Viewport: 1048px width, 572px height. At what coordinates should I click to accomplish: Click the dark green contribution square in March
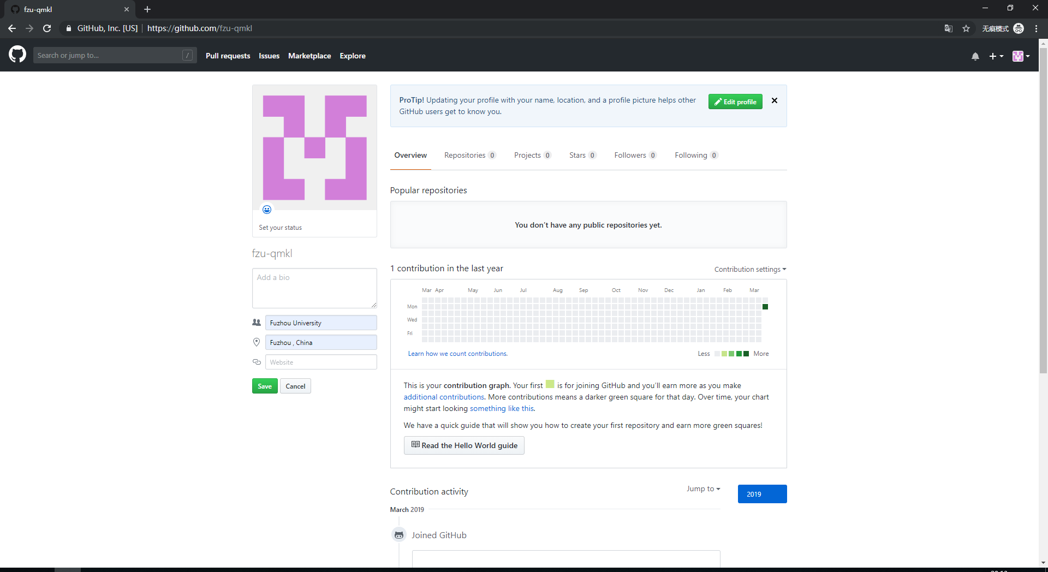pyautogui.click(x=765, y=307)
